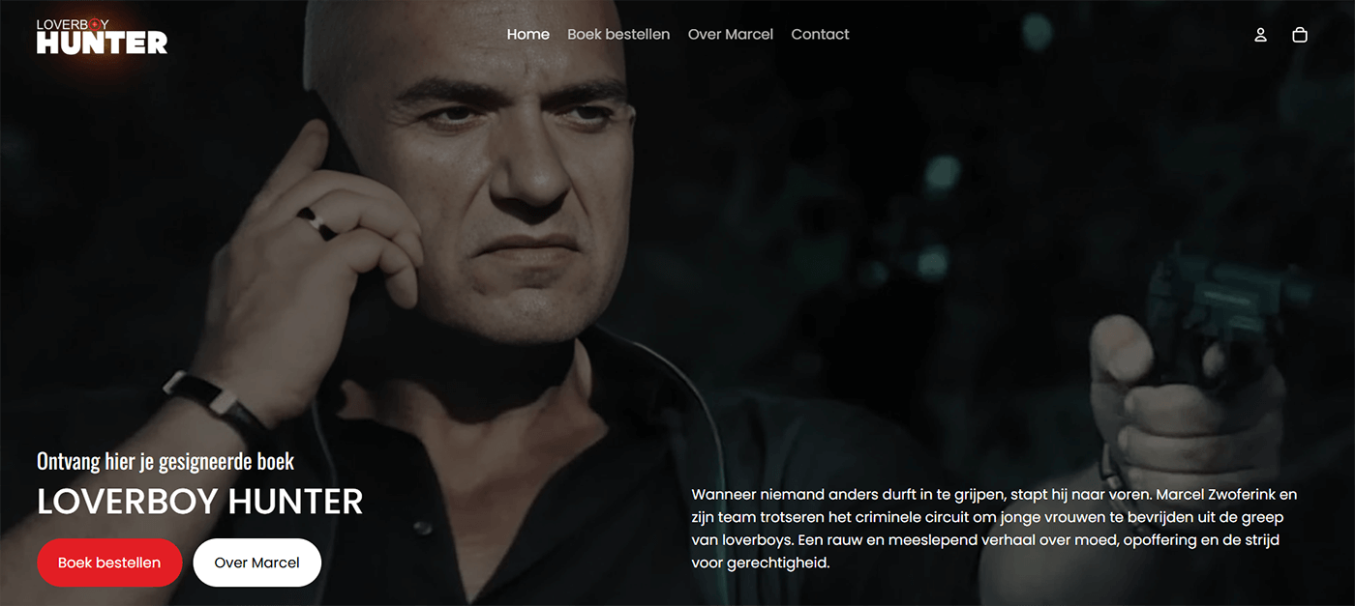Viewport: 1355px width, 606px height.
Task: Click the Loverboy Hunter logo
Action: pos(102,36)
